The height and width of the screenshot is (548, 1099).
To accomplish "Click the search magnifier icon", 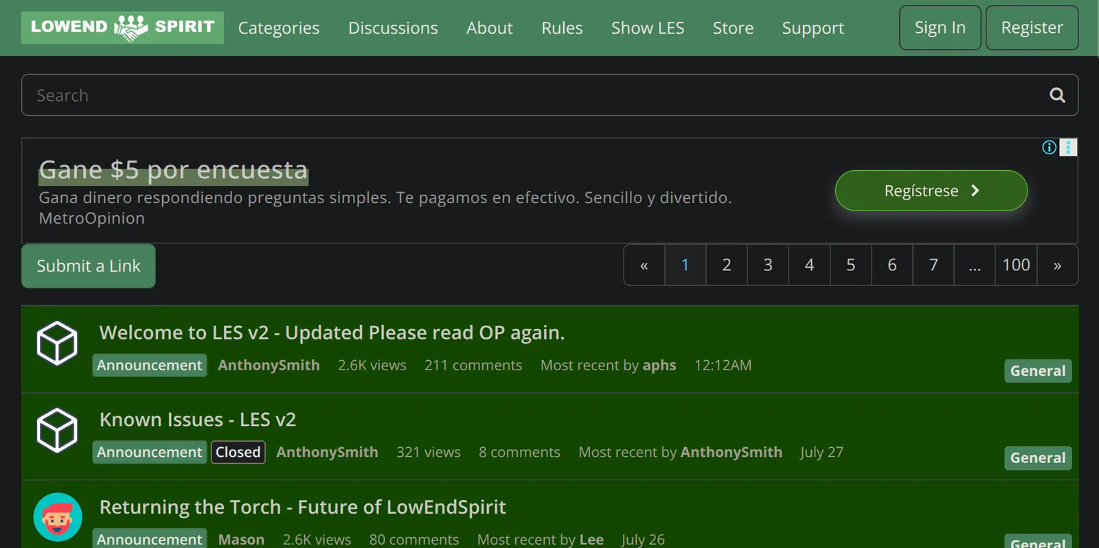I will coord(1057,95).
